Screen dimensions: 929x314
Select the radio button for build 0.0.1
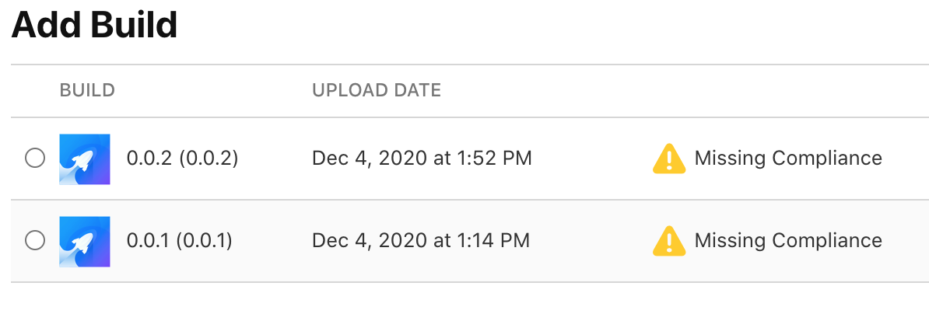(35, 241)
